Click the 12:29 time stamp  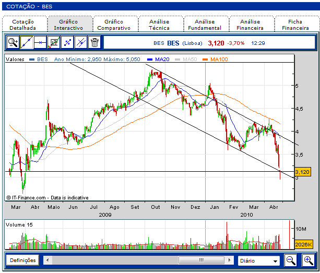coord(258,43)
